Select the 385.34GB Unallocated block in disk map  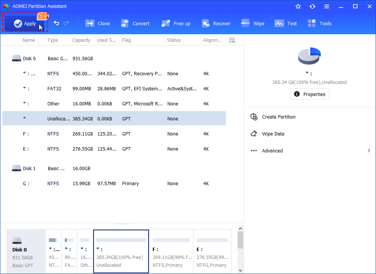[x=121, y=251]
